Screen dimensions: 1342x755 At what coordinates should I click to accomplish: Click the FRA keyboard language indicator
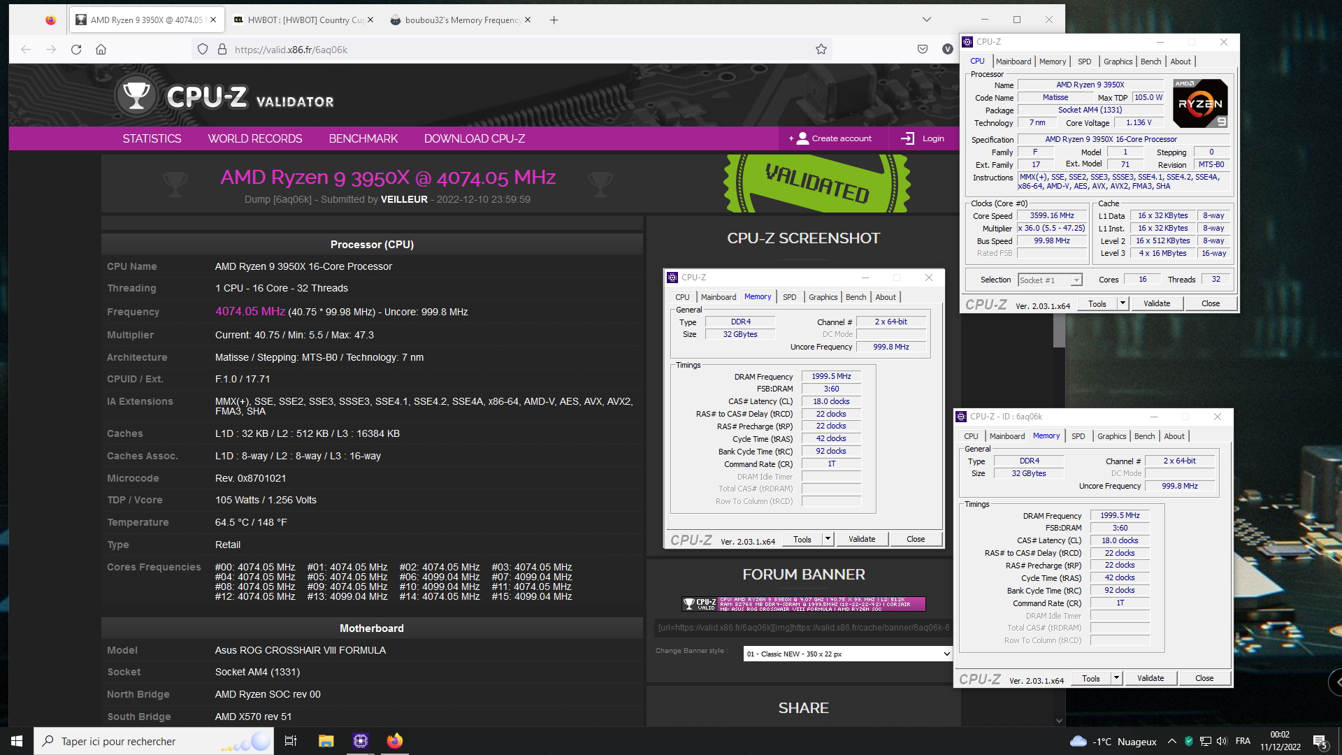[1243, 741]
